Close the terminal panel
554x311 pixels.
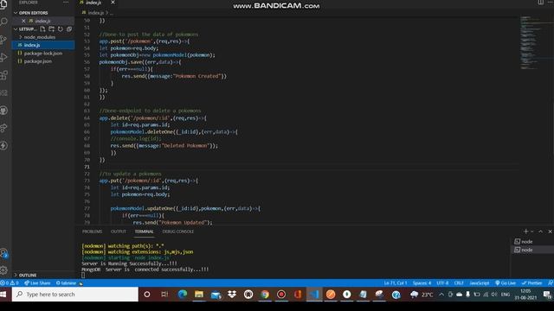tap(551, 232)
